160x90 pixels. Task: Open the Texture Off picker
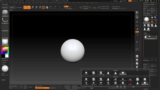[5, 35]
